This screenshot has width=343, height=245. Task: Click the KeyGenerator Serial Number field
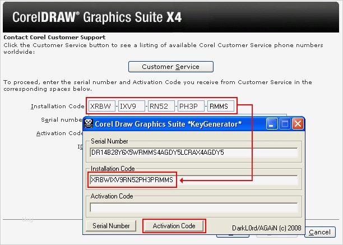coord(194,152)
